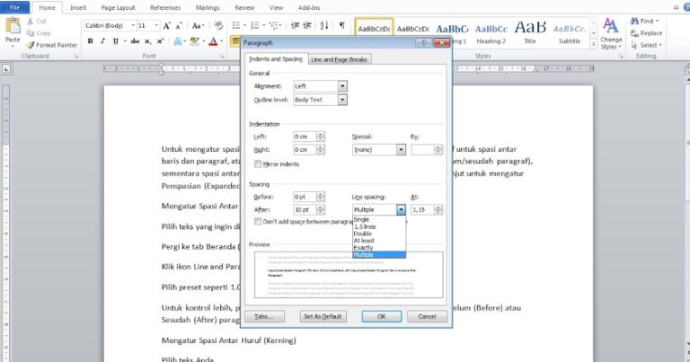Open Change Case Aa button
Image resolution: width=690 pixels, height=362 pixels.
[198, 26]
